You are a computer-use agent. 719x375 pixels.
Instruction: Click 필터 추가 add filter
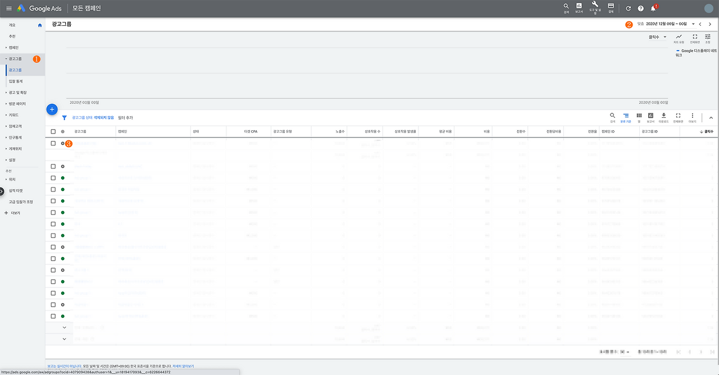[125, 118]
